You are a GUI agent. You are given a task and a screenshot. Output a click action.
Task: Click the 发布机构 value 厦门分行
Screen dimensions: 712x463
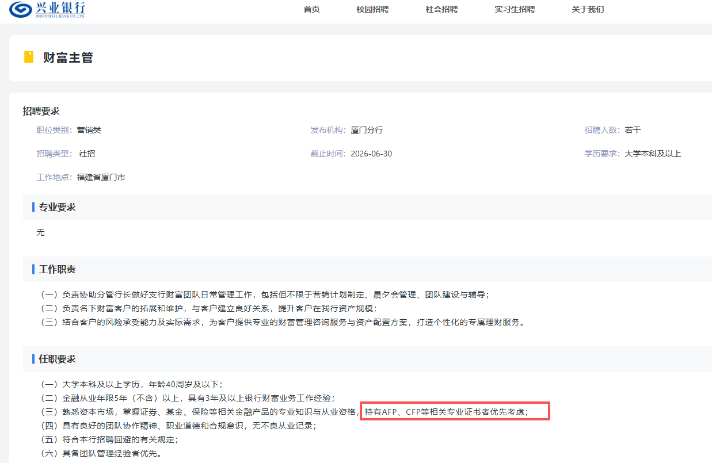tap(367, 130)
